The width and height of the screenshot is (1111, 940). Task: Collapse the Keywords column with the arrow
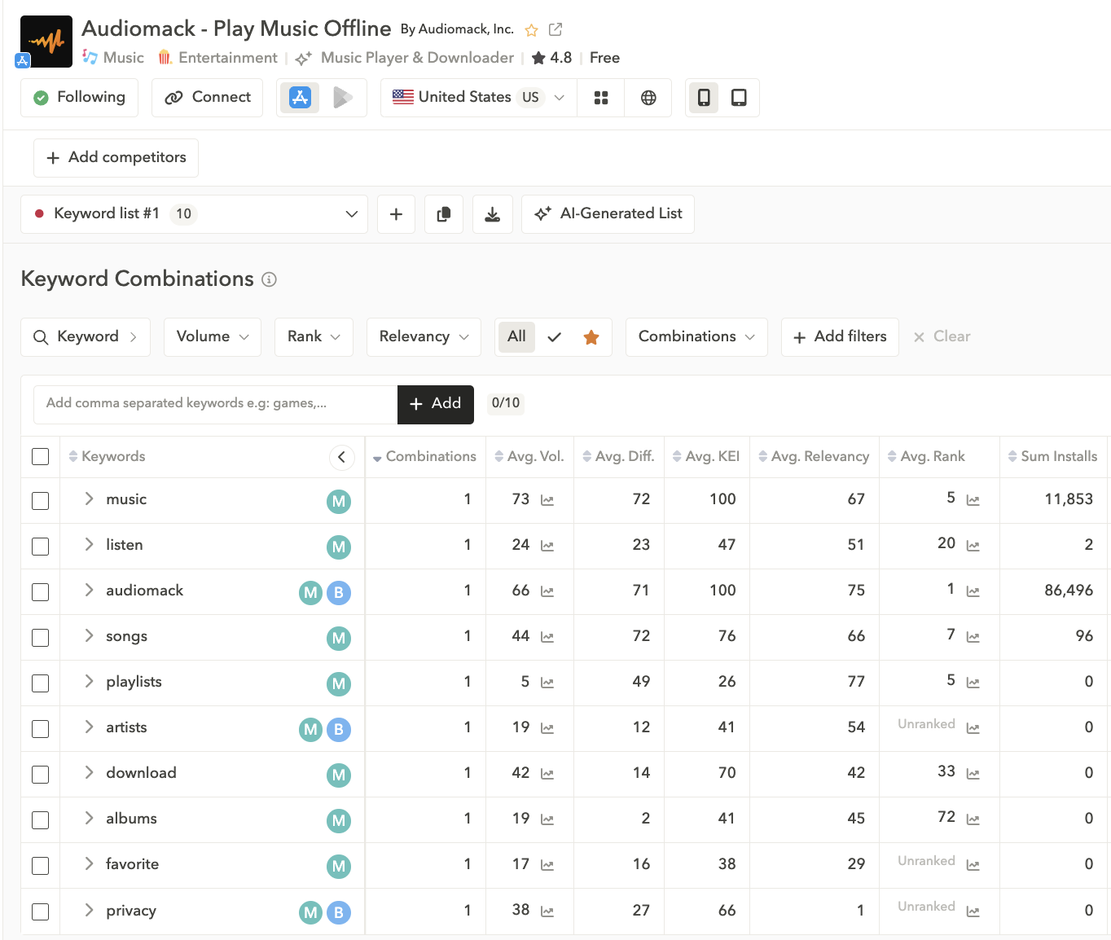click(342, 457)
